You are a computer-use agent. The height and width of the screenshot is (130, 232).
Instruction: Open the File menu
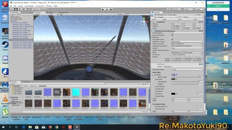[x=11, y=6]
